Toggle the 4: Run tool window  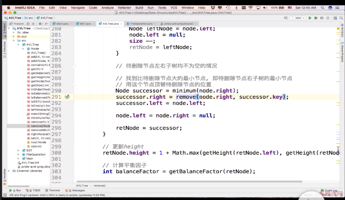click(15, 190)
